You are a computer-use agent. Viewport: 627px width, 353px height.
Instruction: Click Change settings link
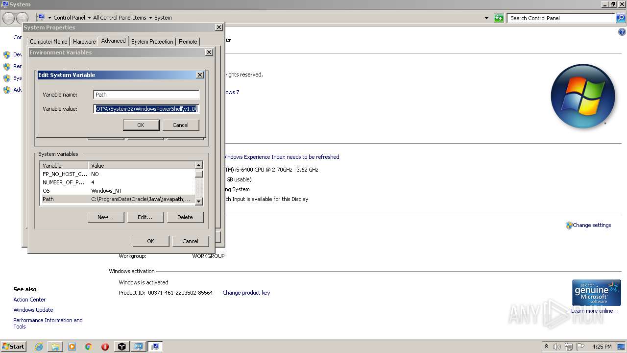click(x=592, y=226)
